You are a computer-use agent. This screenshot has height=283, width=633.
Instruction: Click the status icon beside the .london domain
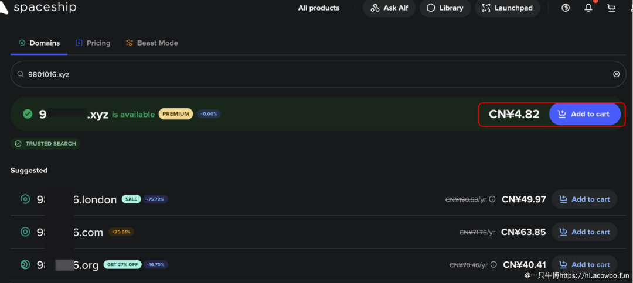coord(25,199)
